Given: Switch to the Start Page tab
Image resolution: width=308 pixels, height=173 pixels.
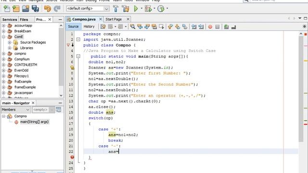Looking at the screenshot, I should click(114, 19).
